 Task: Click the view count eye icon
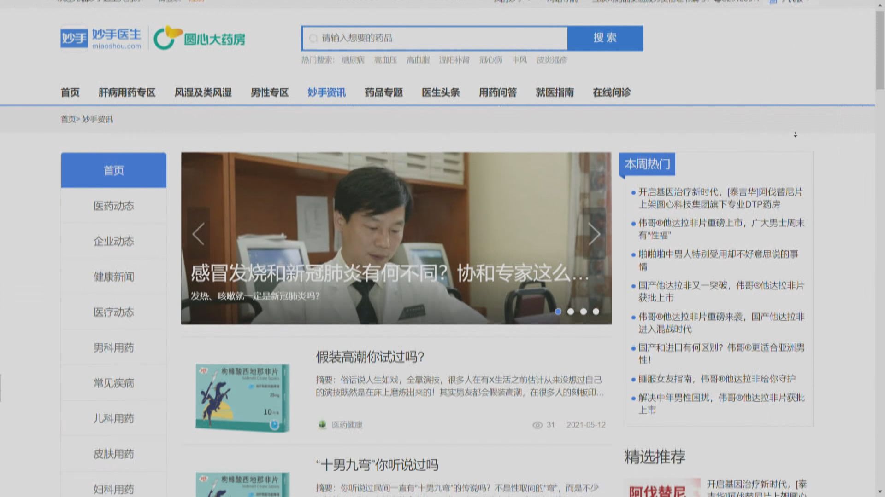(x=537, y=425)
